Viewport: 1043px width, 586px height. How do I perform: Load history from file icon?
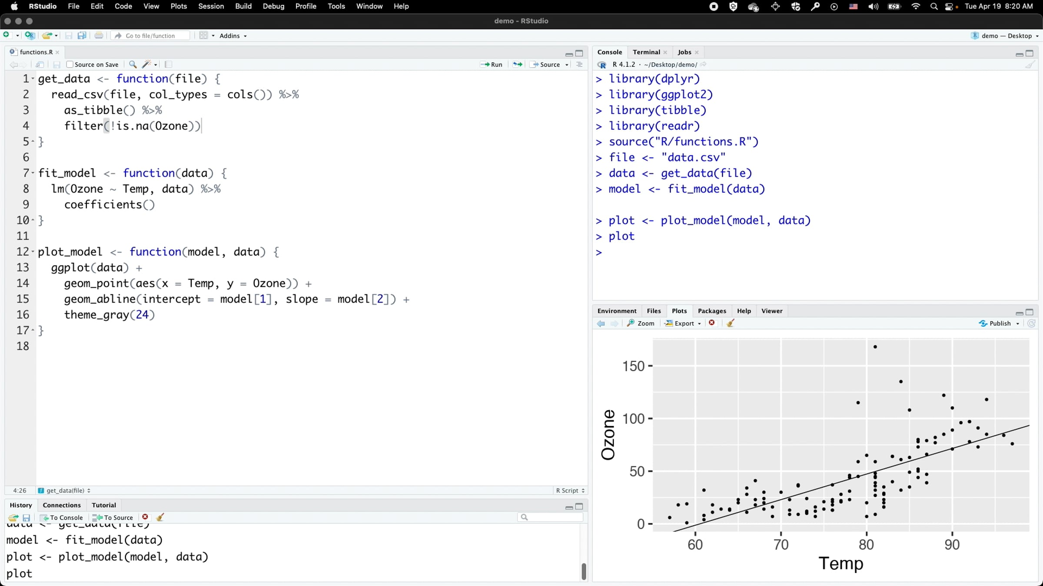(x=13, y=517)
